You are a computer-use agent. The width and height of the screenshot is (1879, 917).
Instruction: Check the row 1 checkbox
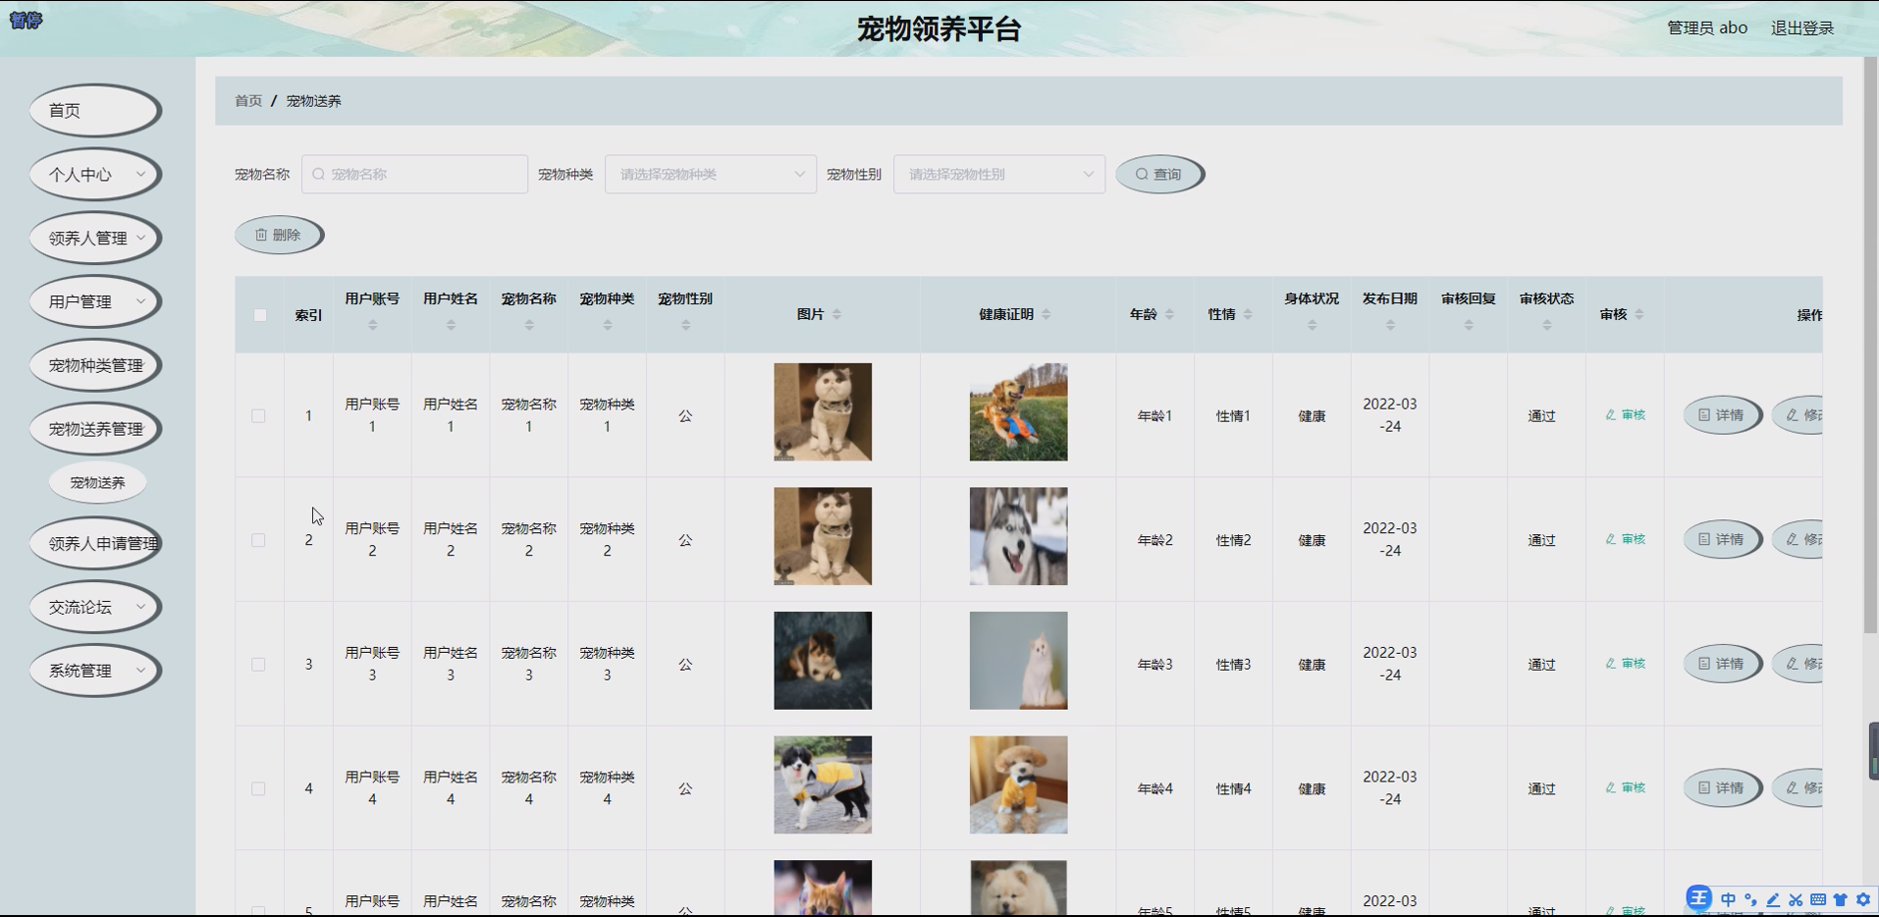point(258,416)
